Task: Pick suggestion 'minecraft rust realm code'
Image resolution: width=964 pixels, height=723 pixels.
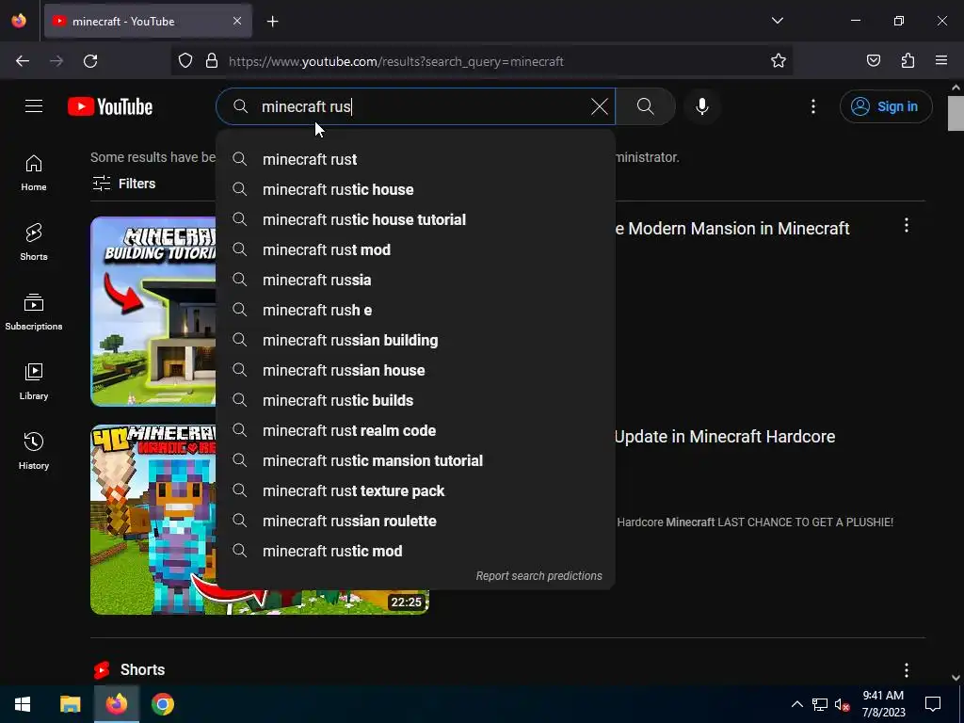Action: coord(415,430)
